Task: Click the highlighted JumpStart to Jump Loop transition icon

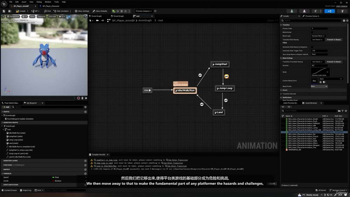Action: [226, 76]
